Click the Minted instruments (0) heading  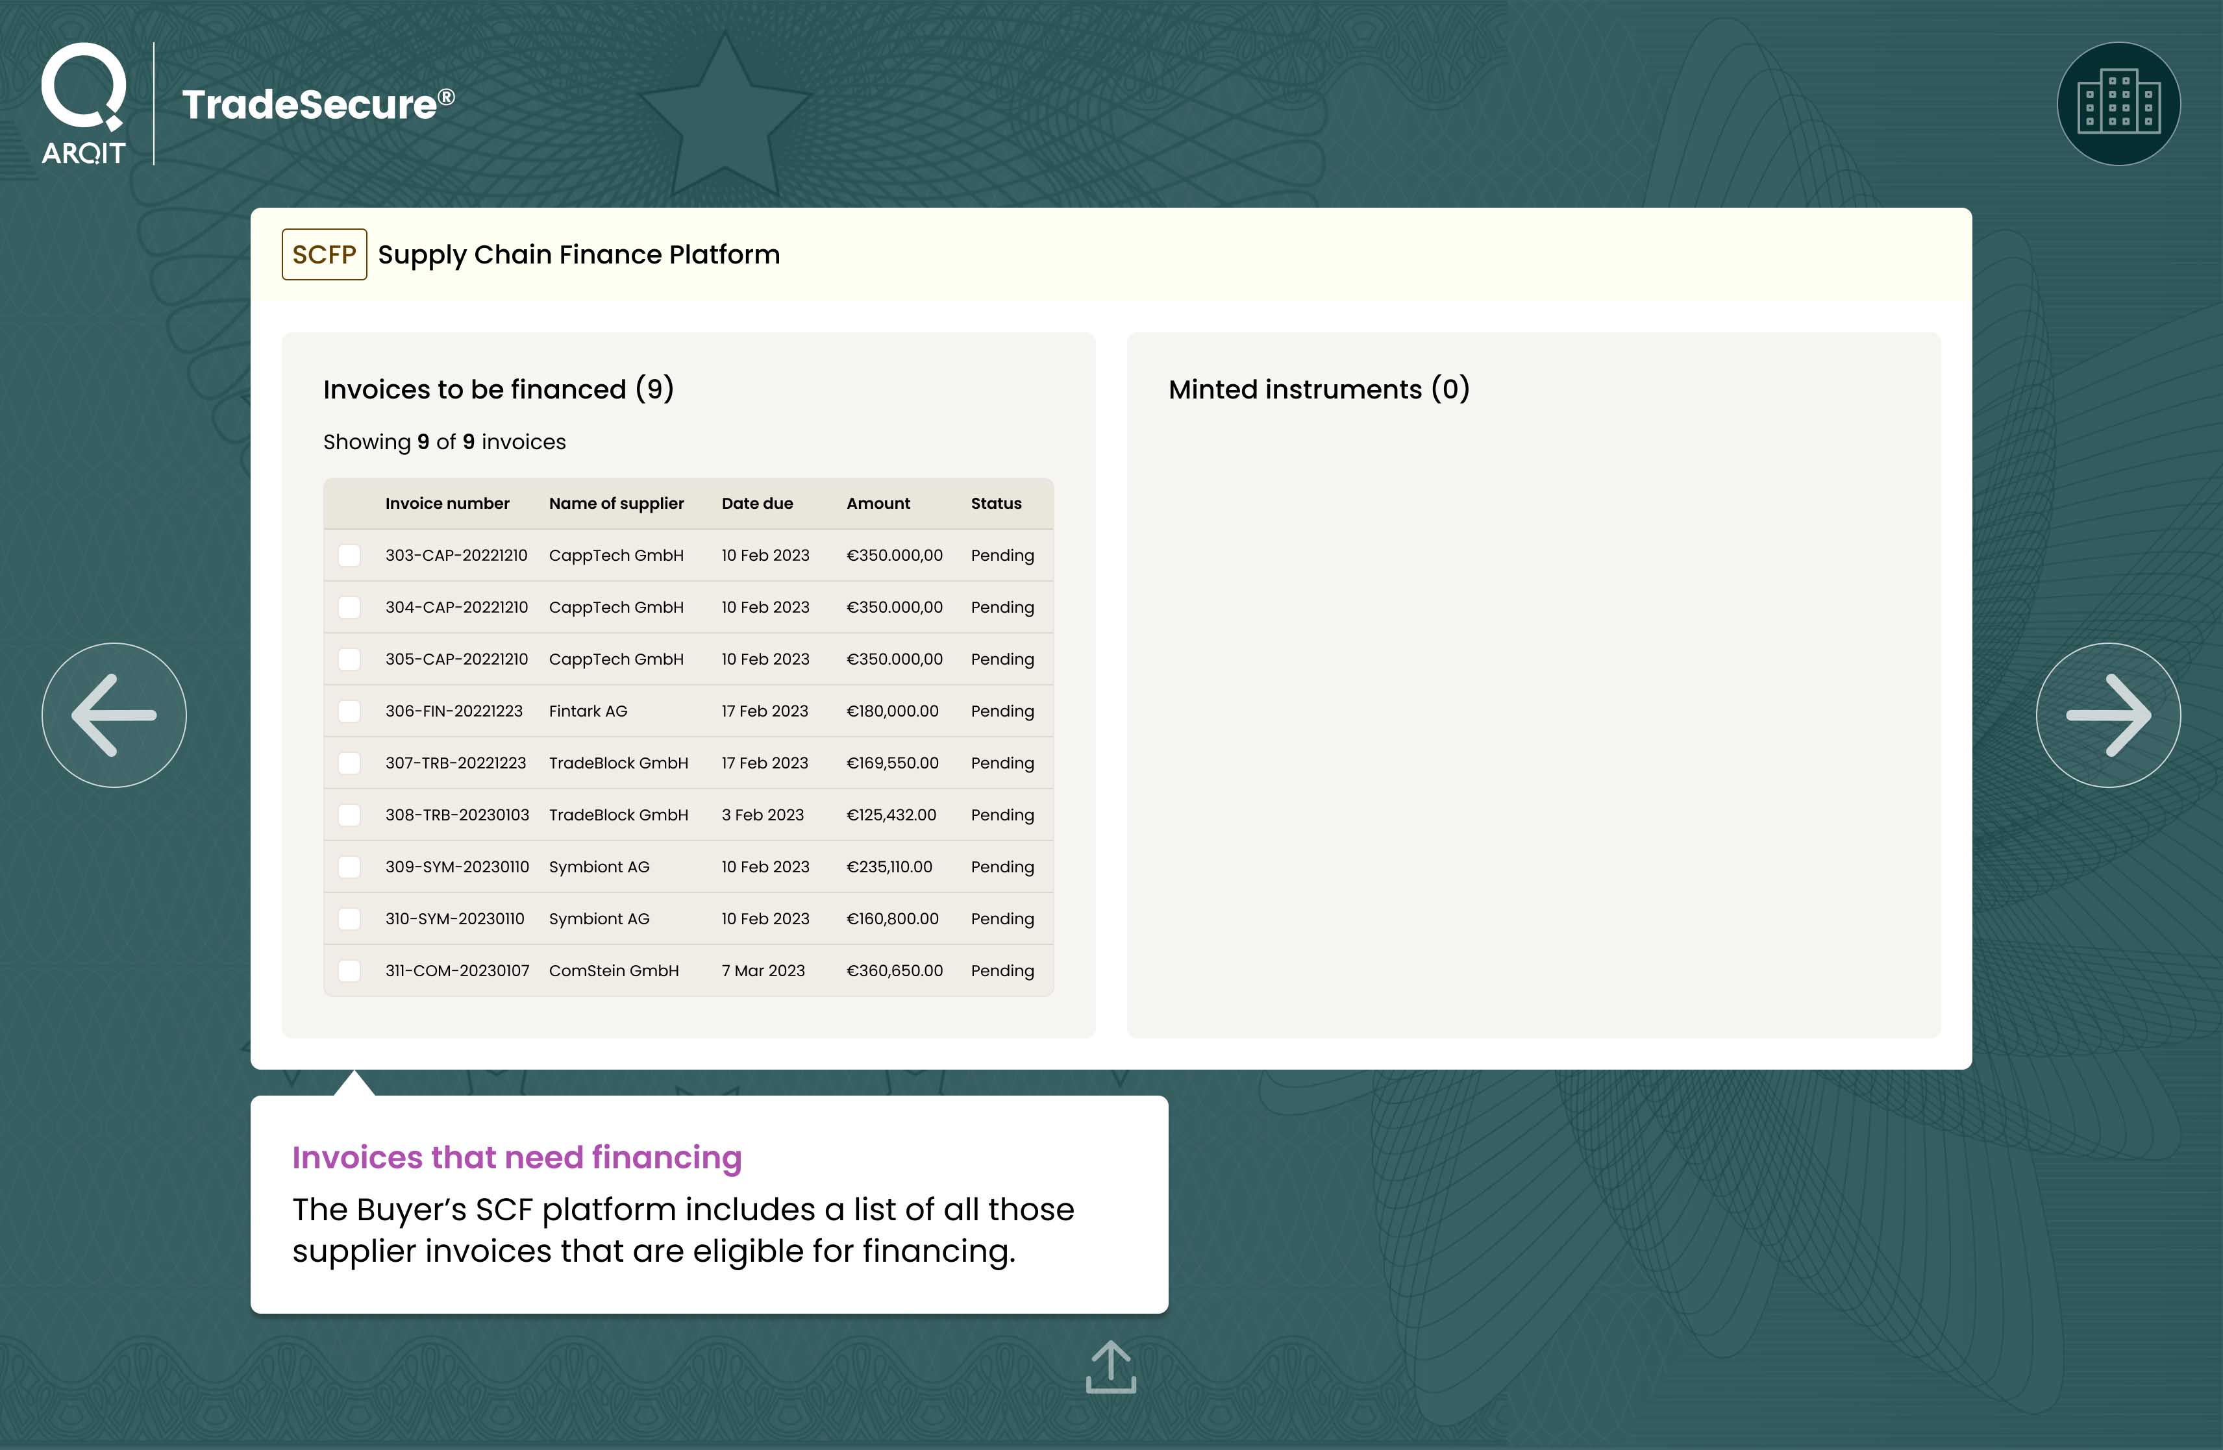click(1319, 388)
